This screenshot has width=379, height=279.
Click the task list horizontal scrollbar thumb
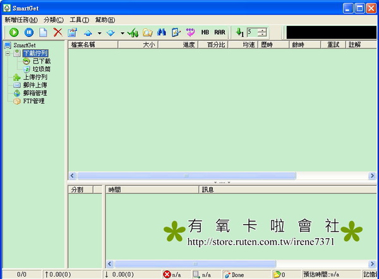tap(186, 176)
